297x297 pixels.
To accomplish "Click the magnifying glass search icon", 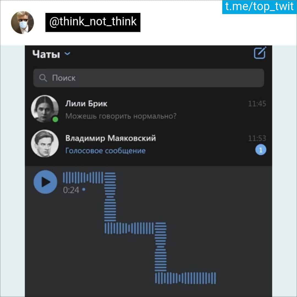I will tap(43, 78).
